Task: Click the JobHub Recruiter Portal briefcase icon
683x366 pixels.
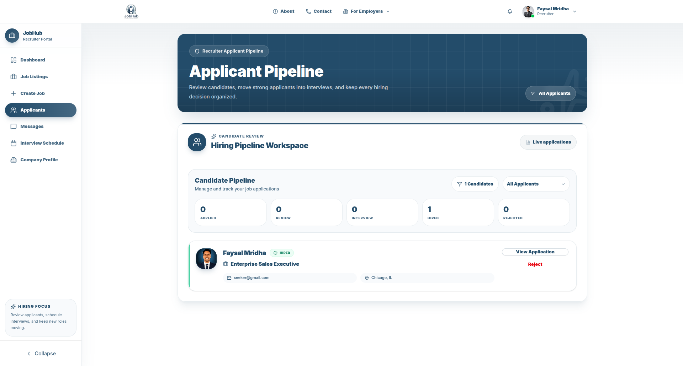Action: tap(12, 36)
